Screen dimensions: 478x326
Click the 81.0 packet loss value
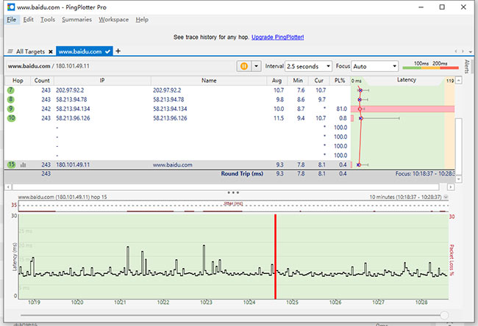pyautogui.click(x=341, y=109)
